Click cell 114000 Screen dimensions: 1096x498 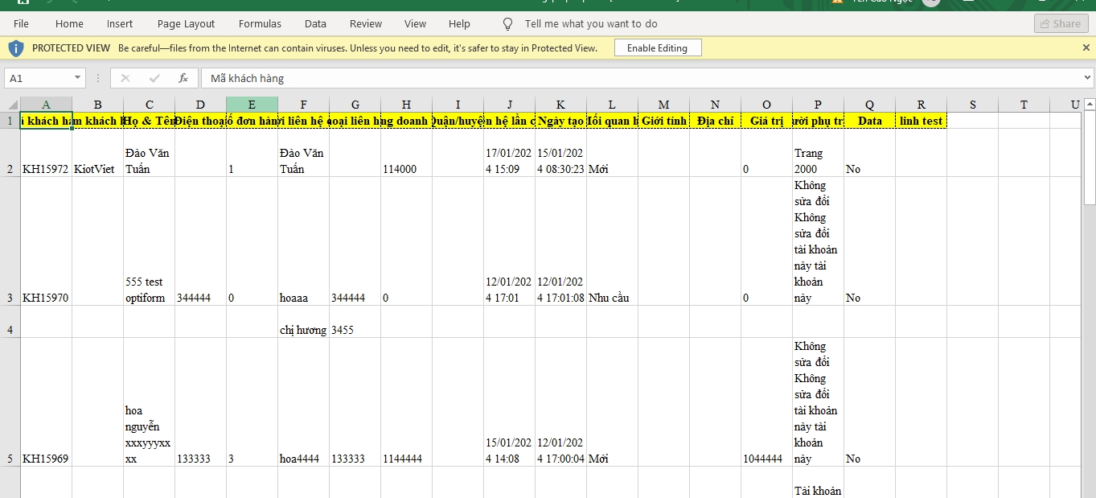point(406,153)
